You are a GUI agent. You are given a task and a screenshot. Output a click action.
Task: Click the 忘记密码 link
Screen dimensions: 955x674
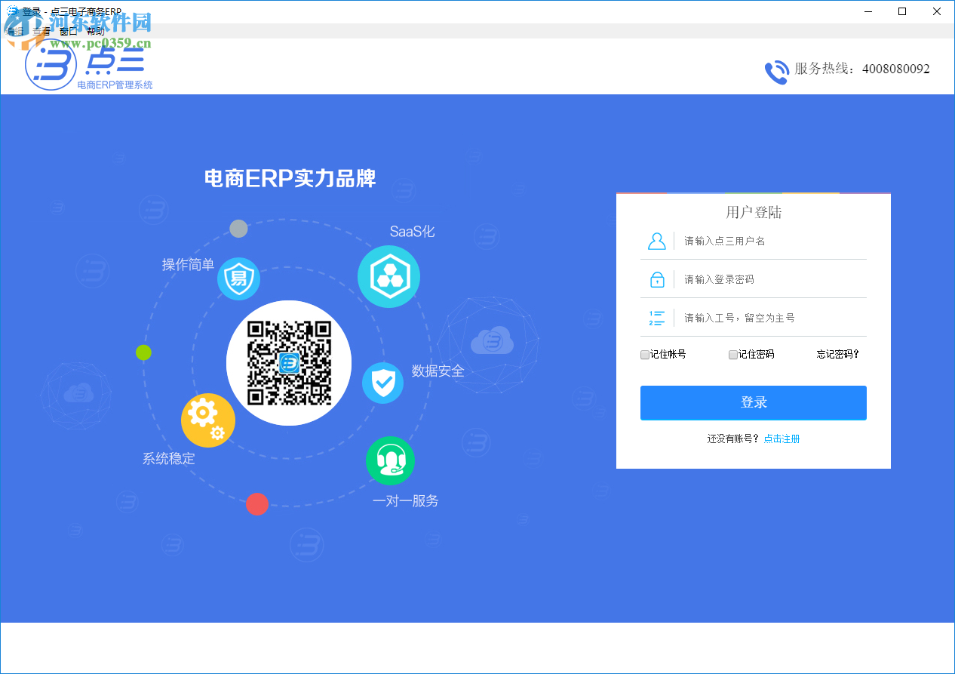pyautogui.click(x=837, y=354)
